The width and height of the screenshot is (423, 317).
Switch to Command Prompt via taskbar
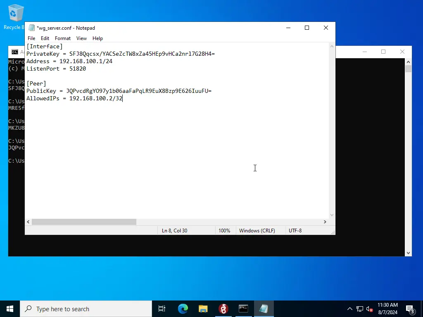[x=243, y=309]
